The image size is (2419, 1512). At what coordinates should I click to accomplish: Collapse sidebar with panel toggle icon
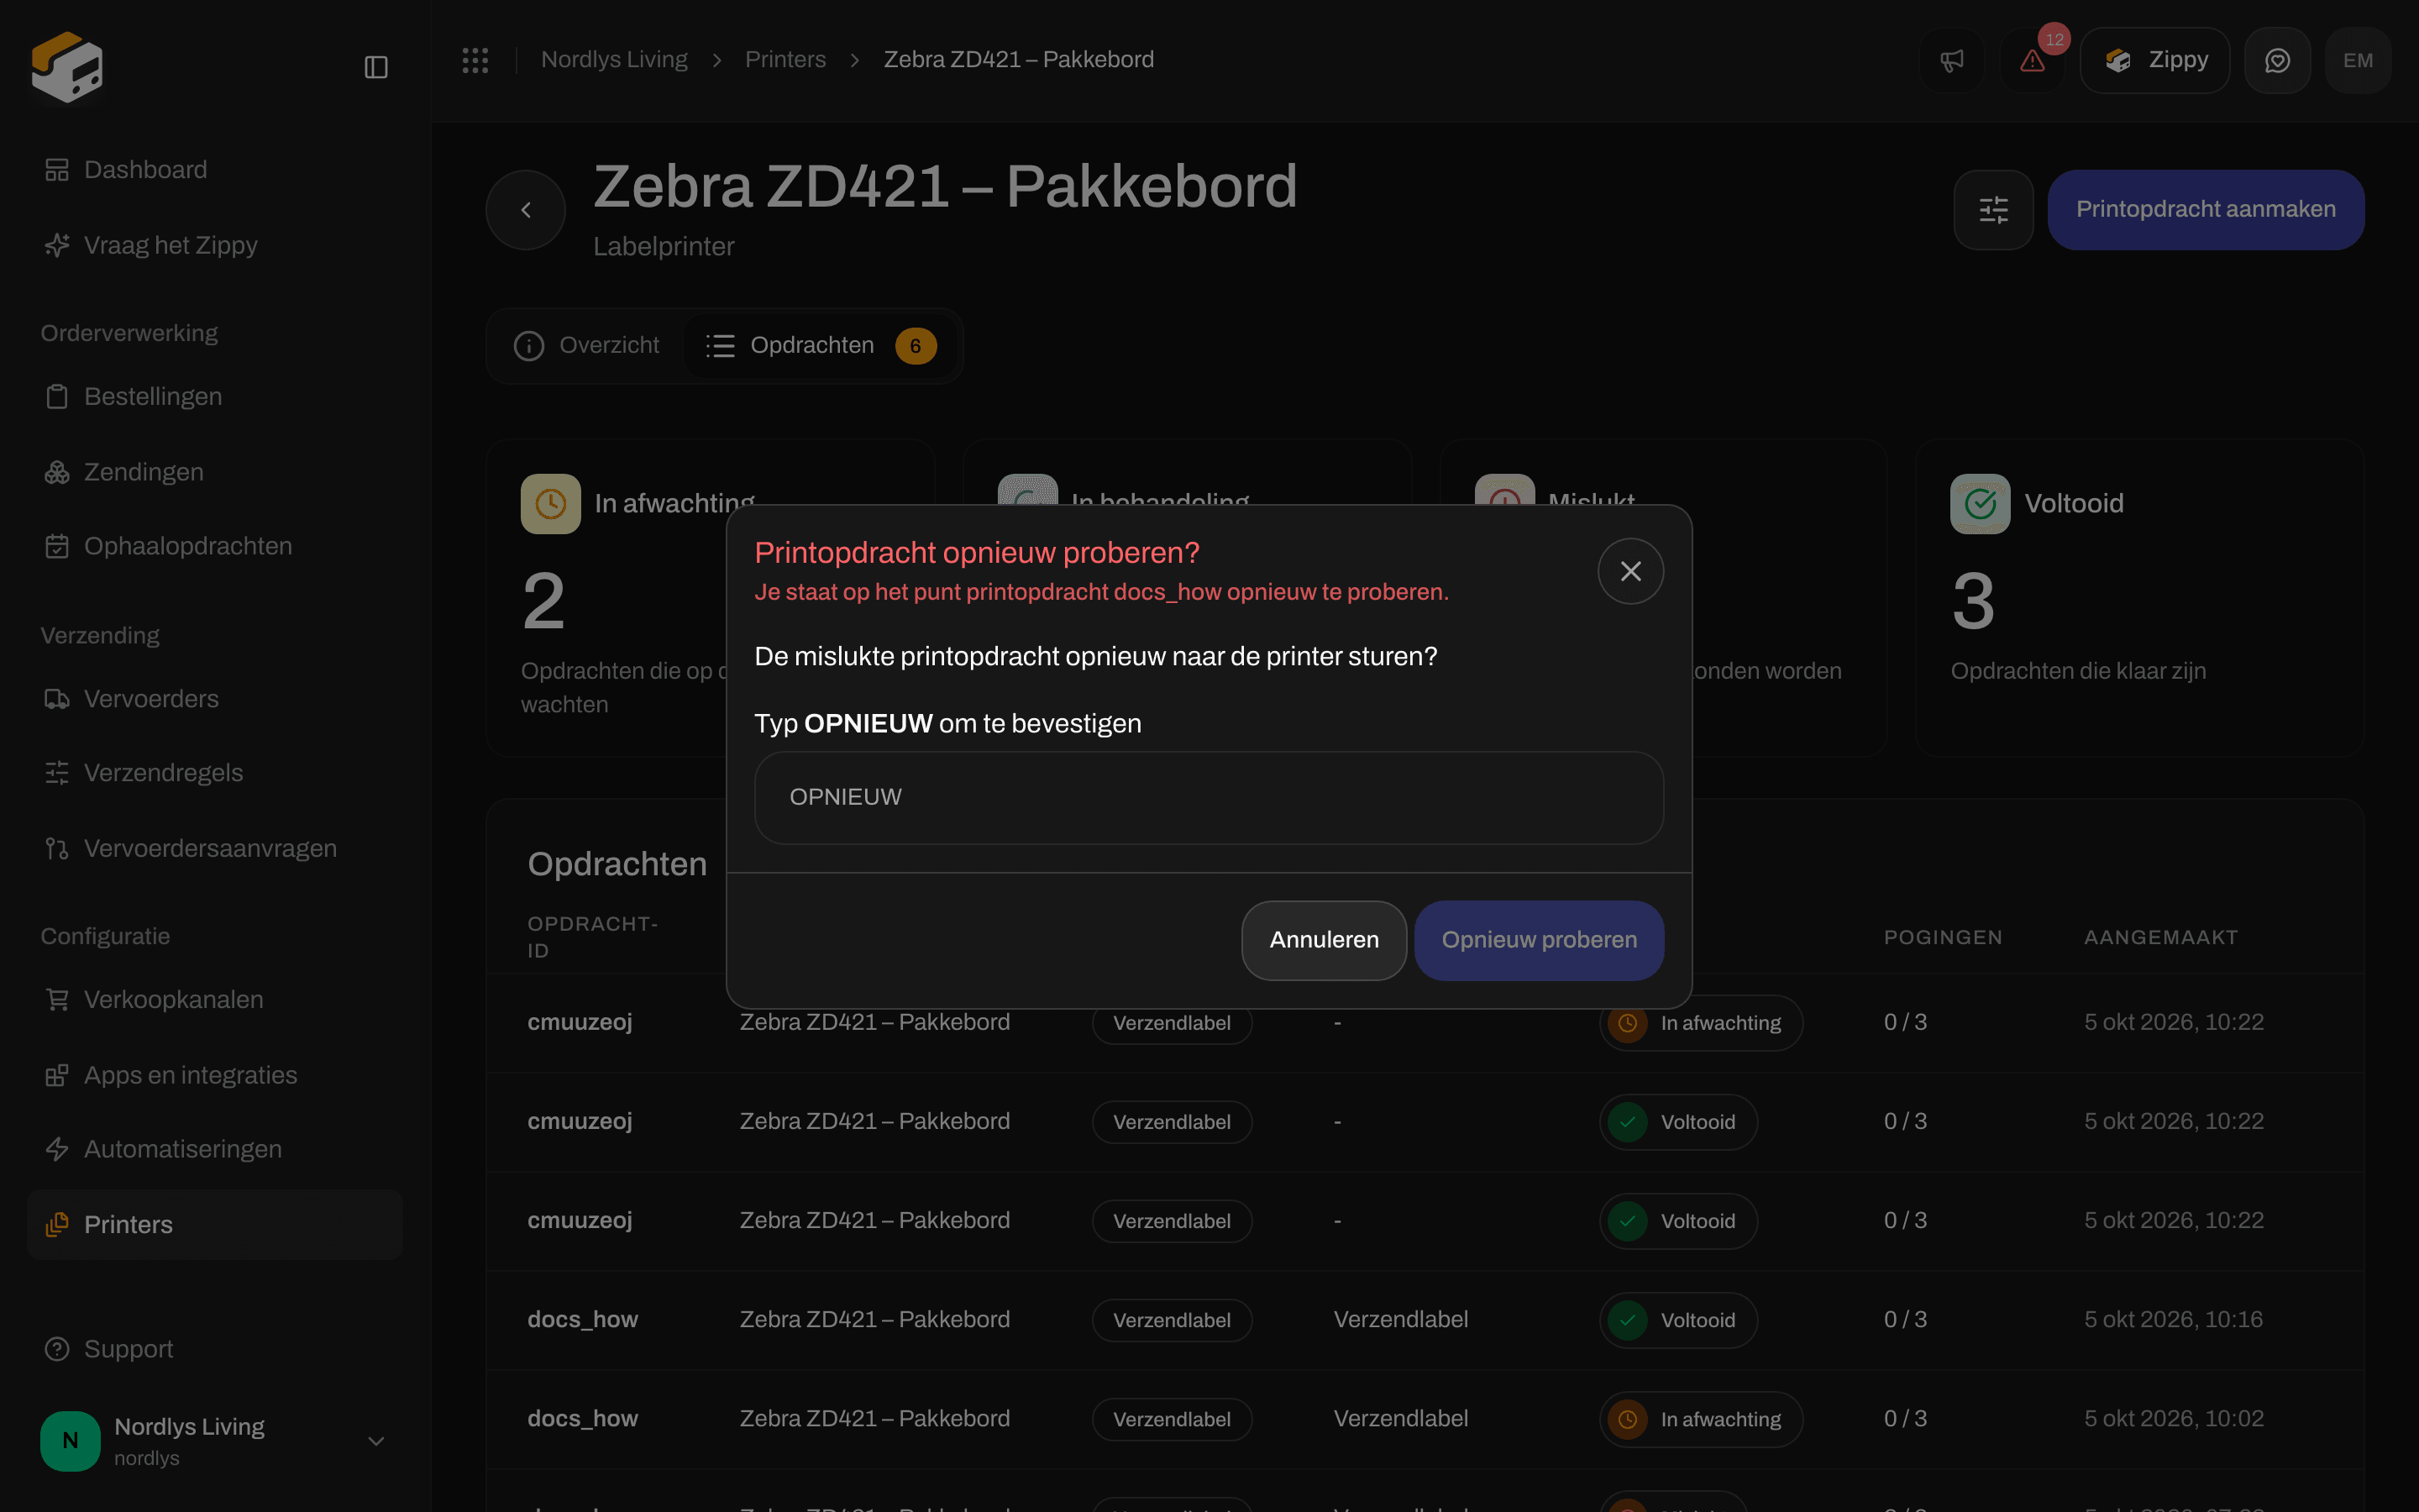point(375,67)
